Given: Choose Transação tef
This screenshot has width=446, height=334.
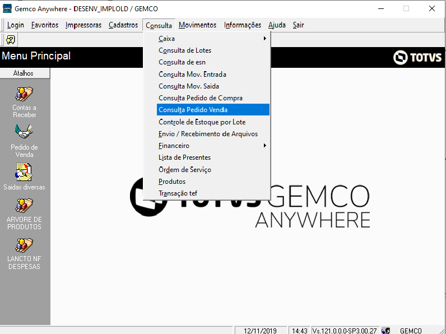Looking at the screenshot, I should (213, 193).
